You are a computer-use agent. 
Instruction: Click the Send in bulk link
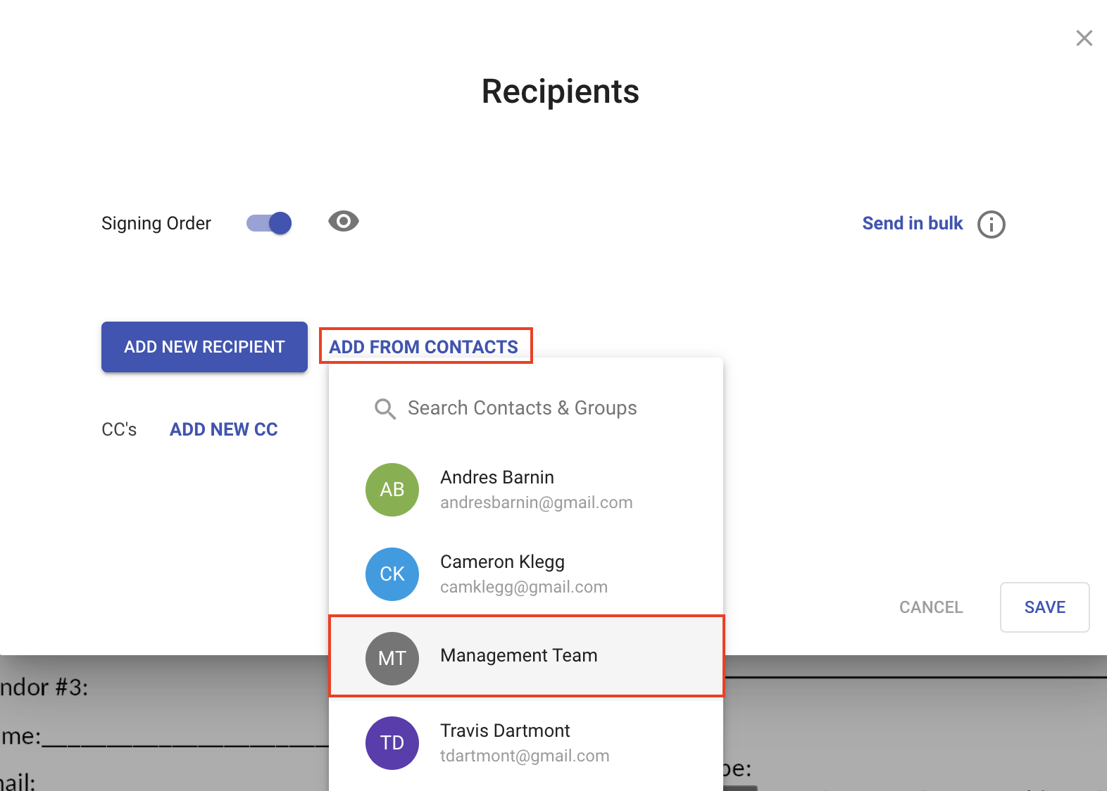click(x=912, y=224)
